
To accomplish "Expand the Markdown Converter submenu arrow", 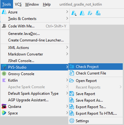I will [67, 54].
